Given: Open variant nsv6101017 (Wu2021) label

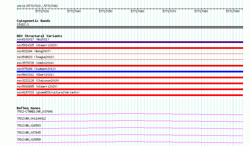Looking at the screenshot, I should [33, 39].
